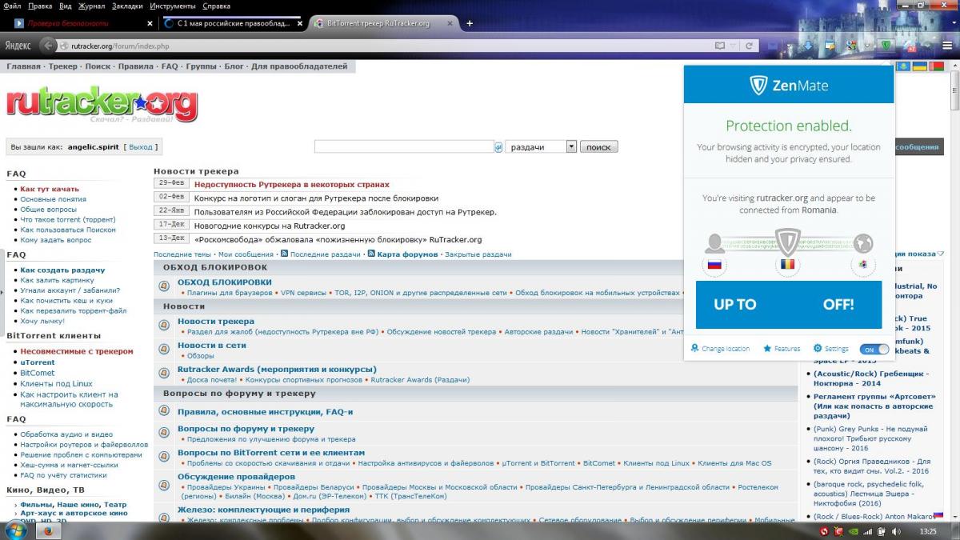960x540 pixels.
Task: Open the Правка menu
Action: pyautogui.click(x=40, y=6)
